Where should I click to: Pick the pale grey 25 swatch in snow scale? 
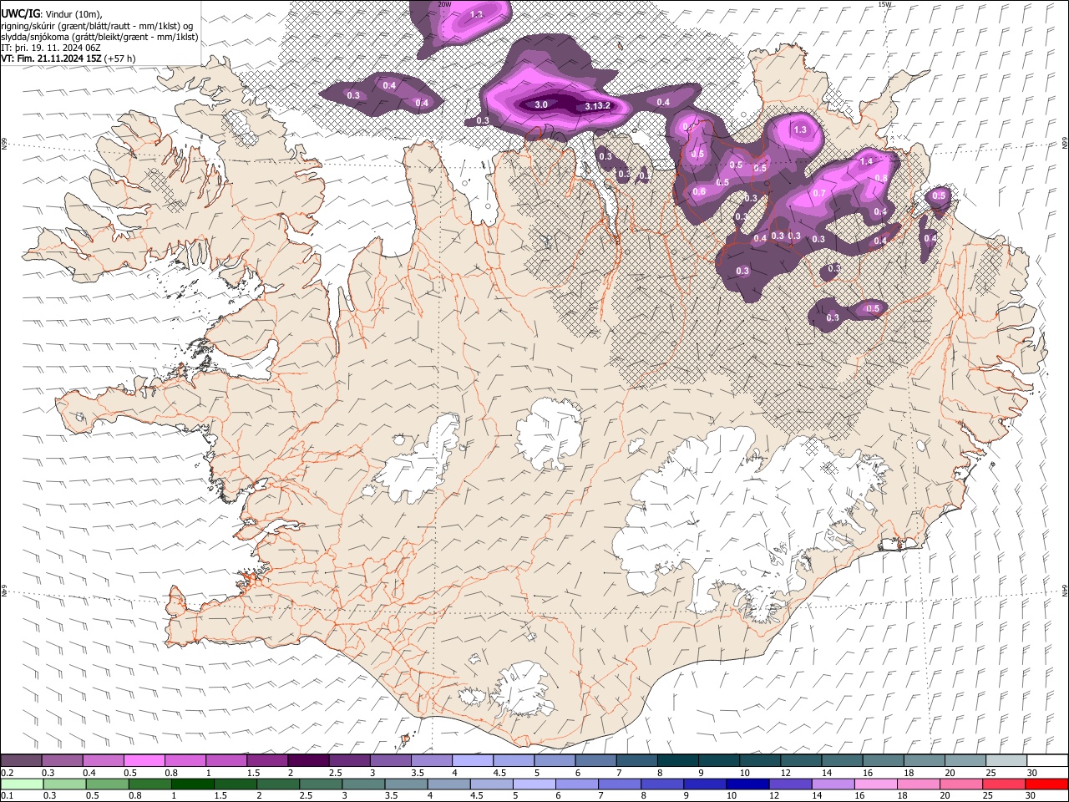point(1007,760)
